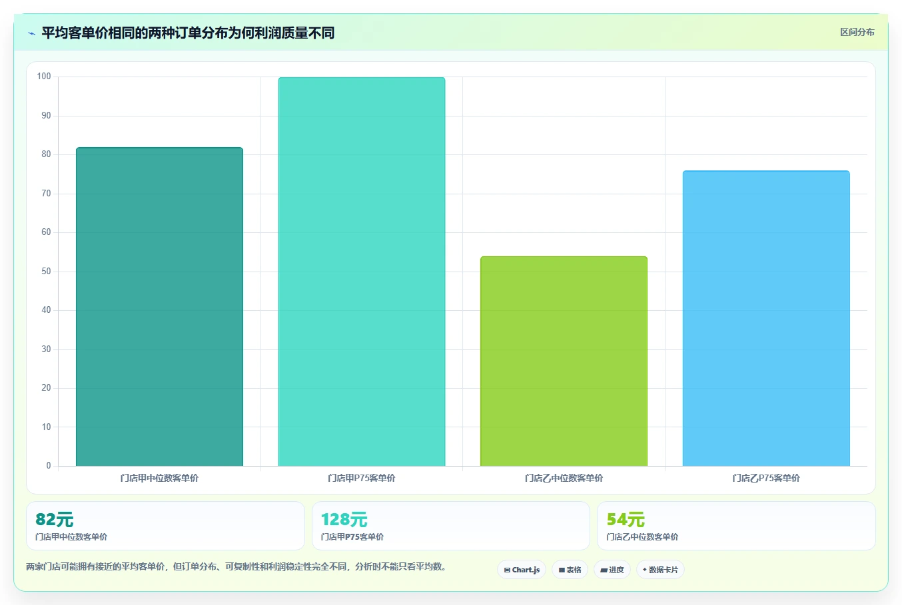Click y-axis value 0
902x605 pixels.
pos(49,466)
